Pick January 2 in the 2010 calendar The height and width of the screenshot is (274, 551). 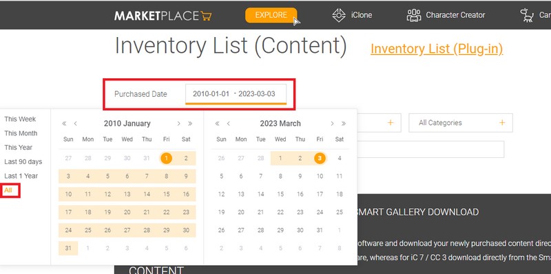tap(186, 159)
